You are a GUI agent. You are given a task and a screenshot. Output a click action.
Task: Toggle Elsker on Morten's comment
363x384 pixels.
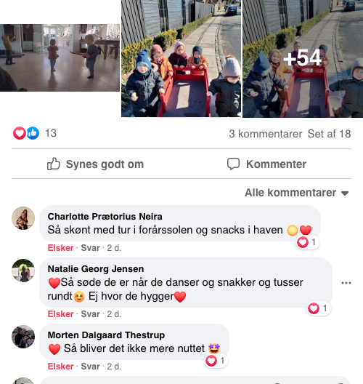[61, 367]
